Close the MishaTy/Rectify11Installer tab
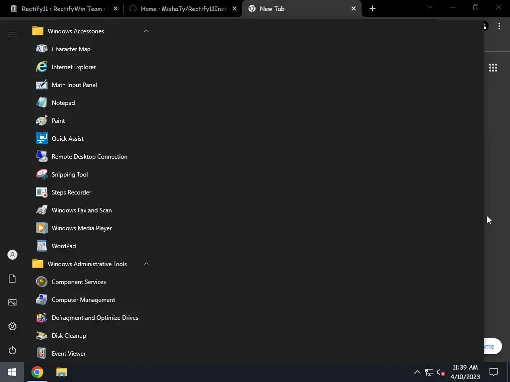Viewport: 510px width, 382px height. (x=235, y=9)
